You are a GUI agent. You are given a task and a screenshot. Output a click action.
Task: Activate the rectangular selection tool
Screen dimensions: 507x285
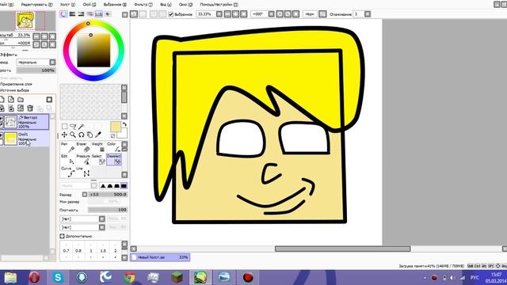pyautogui.click(x=64, y=127)
